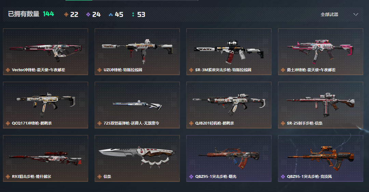Select the QCQ171冲锋枪 skin card

45,105
